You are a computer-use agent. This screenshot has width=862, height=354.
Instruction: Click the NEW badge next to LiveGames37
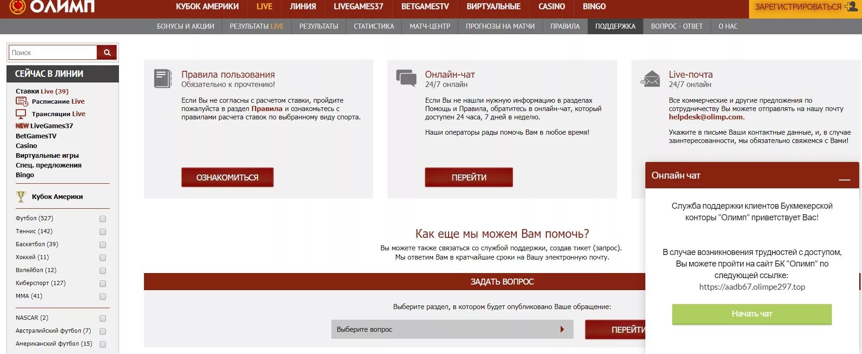[x=22, y=126]
